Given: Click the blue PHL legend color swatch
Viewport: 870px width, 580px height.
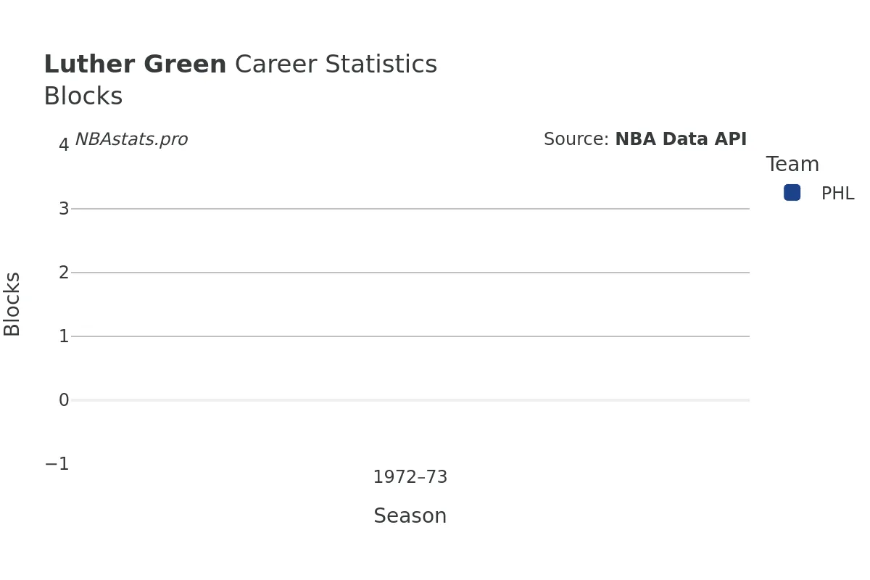Looking at the screenshot, I should tap(792, 193).
